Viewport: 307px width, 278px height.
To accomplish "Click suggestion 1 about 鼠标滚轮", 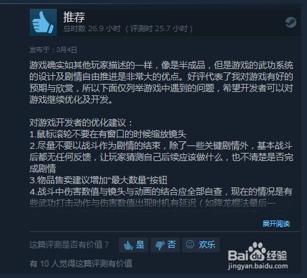I will point(108,135).
